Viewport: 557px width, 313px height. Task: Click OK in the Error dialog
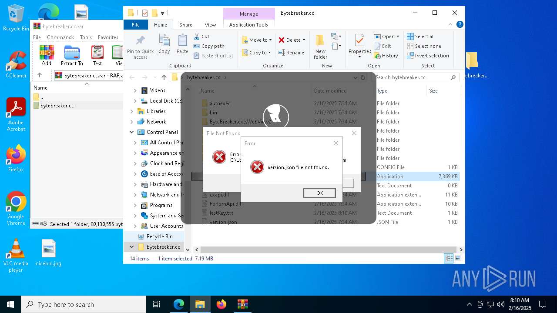pyautogui.click(x=319, y=193)
